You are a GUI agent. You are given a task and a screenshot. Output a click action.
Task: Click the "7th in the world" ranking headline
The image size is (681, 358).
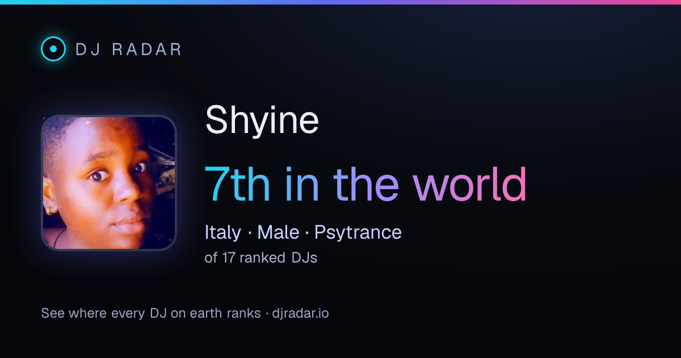click(x=365, y=185)
